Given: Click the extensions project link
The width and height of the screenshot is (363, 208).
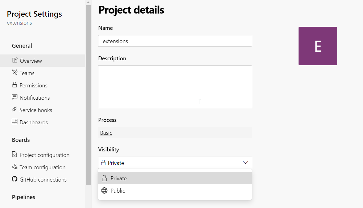Looking at the screenshot, I should coord(19,23).
